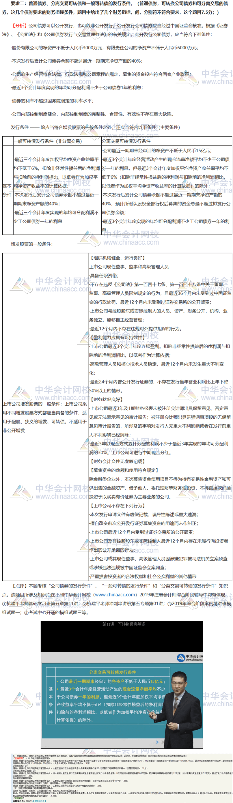Click the 增发股票的一般条件 heading

[31, 244]
